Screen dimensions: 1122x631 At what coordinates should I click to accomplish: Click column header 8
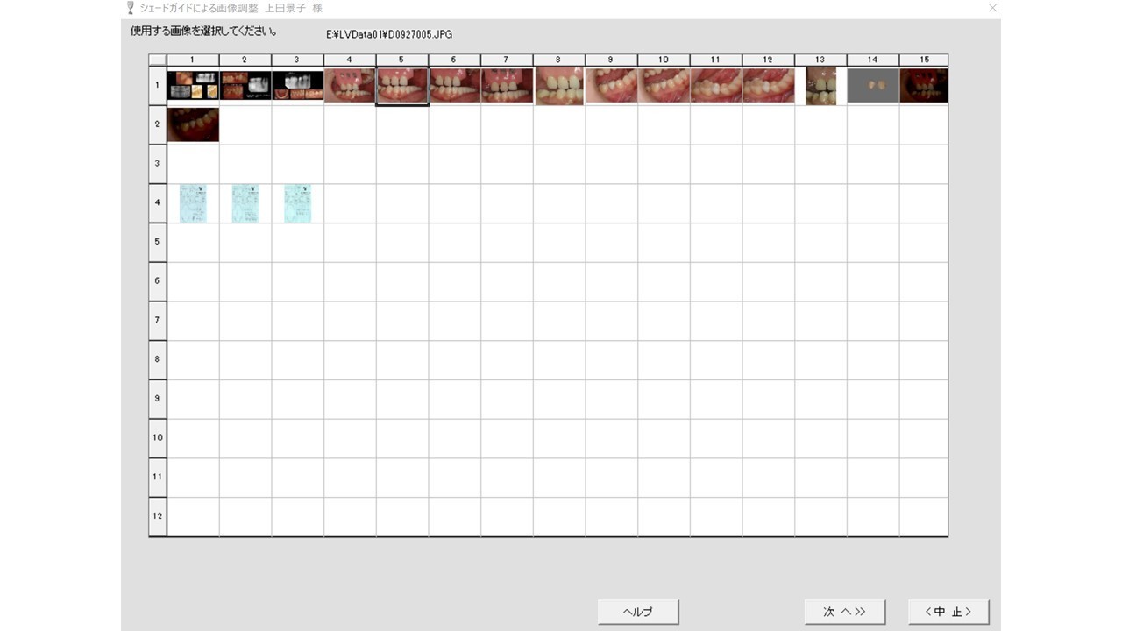coord(559,60)
